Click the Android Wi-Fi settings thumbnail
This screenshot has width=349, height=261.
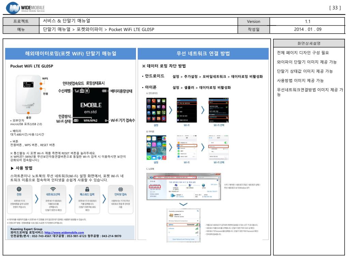click(x=187, y=110)
